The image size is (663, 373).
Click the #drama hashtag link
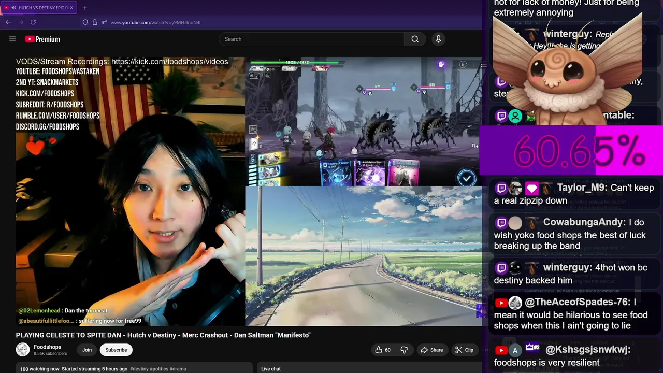(x=178, y=369)
